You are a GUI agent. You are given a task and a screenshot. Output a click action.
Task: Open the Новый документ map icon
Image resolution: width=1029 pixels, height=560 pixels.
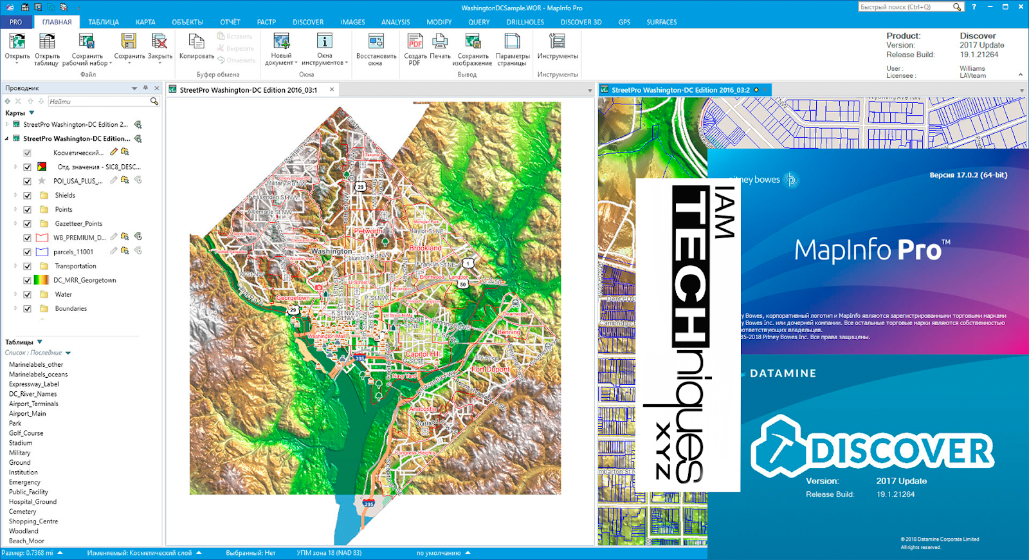pos(281,41)
